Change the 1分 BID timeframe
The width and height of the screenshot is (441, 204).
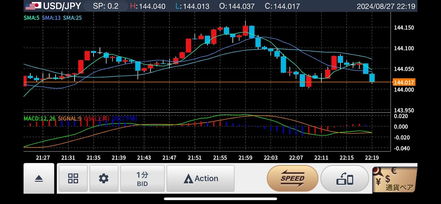point(142,178)
